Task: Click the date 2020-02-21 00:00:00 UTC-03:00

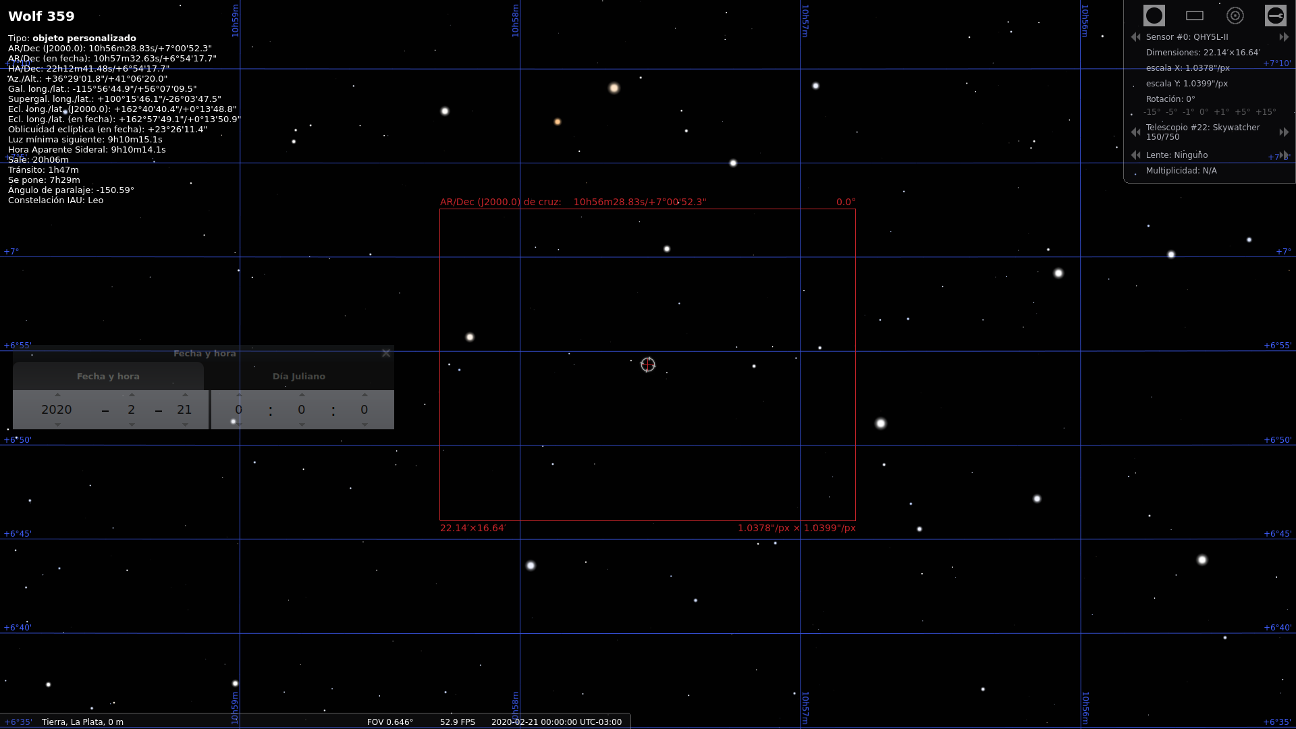Action: click(556, 722)
